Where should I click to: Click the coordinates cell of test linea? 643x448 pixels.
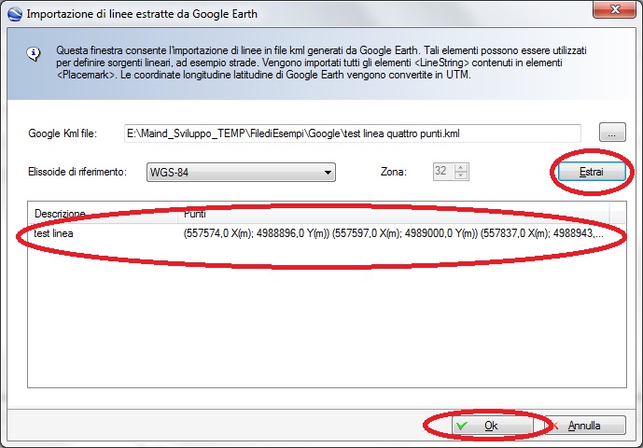(x=392, y=233)
